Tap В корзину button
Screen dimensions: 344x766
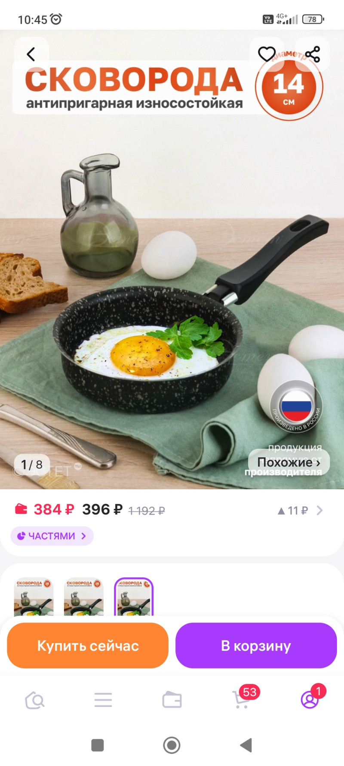click(x=256, y=646)
